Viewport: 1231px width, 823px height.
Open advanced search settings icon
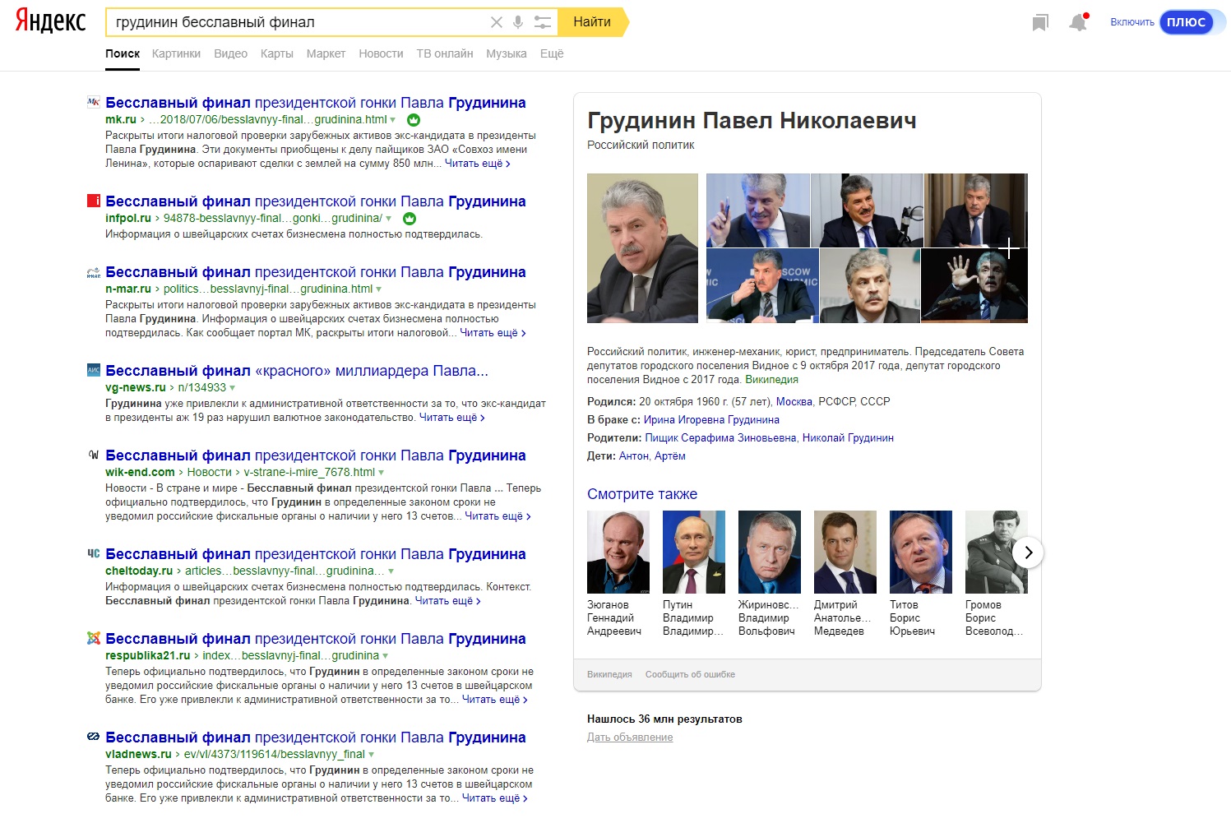[542, 22]
